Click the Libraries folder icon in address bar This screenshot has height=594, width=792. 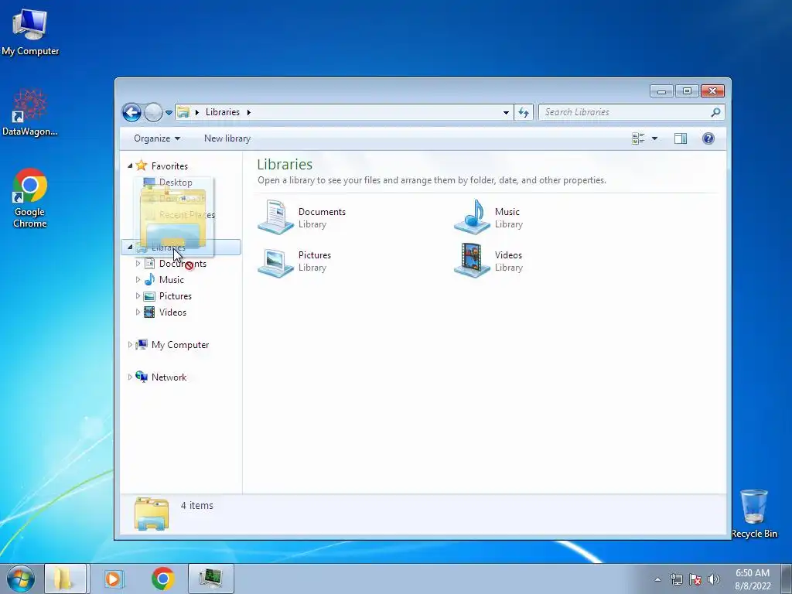(183, 112)
